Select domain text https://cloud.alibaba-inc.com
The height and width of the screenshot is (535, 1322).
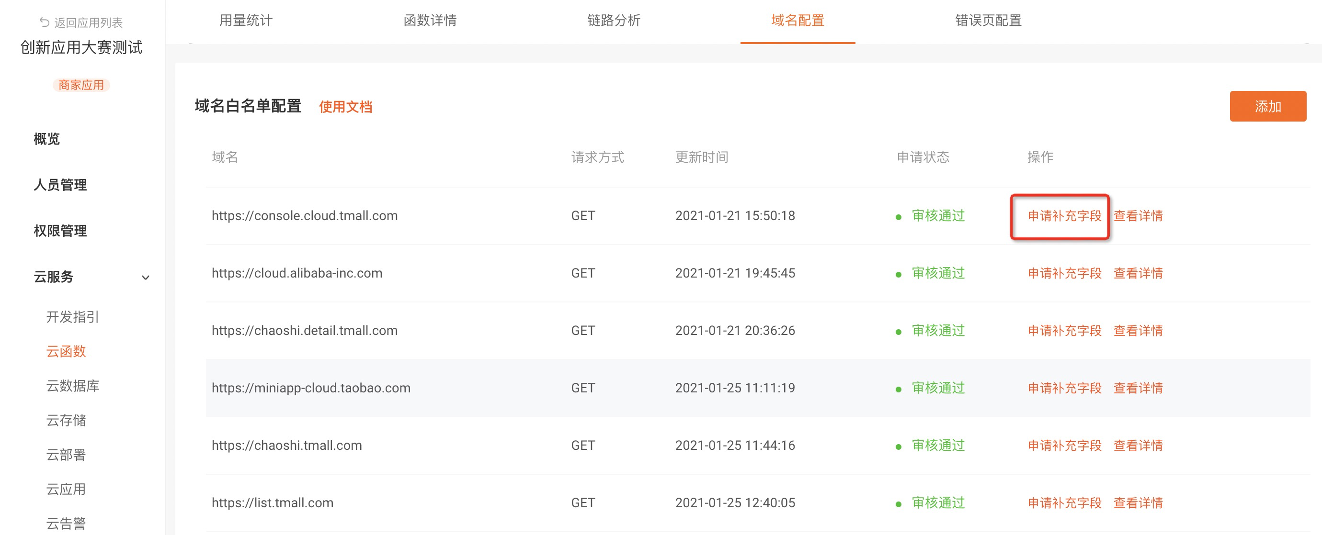296,273
